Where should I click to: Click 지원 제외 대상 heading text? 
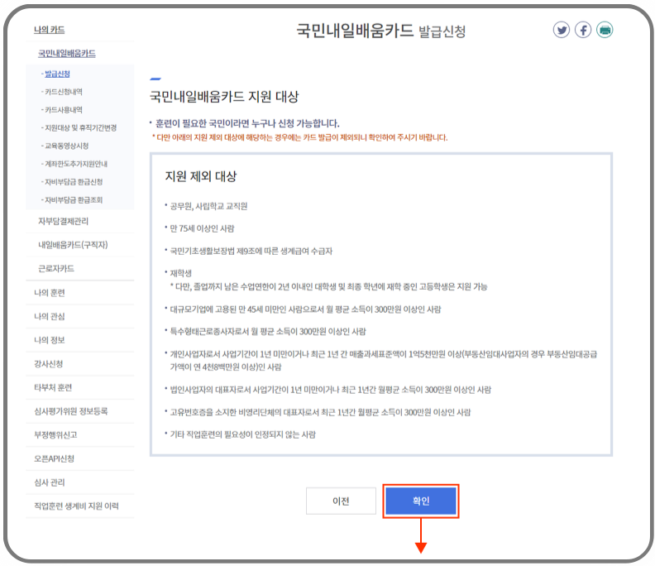tap(201, 176)
